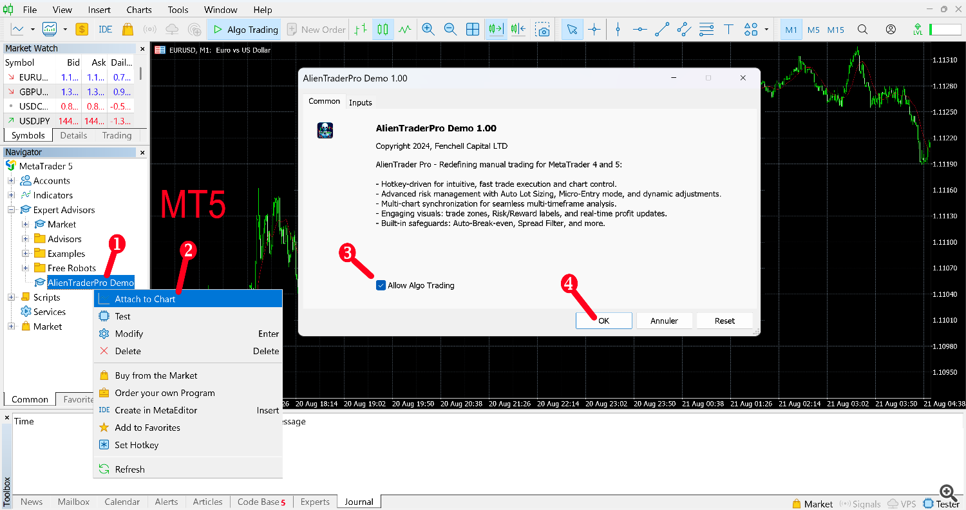
Task: Open the user account profile icon
Action: 891,29
